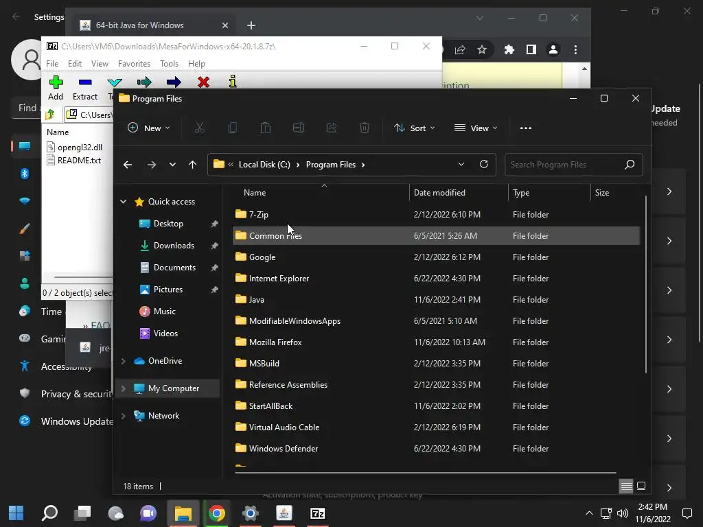Click Windows Start button on taskbar

16,513
